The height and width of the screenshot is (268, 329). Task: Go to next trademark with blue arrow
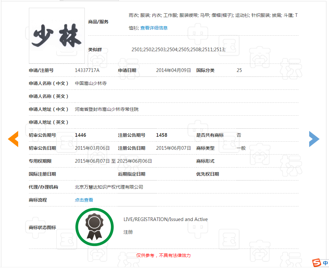[314, 139]
